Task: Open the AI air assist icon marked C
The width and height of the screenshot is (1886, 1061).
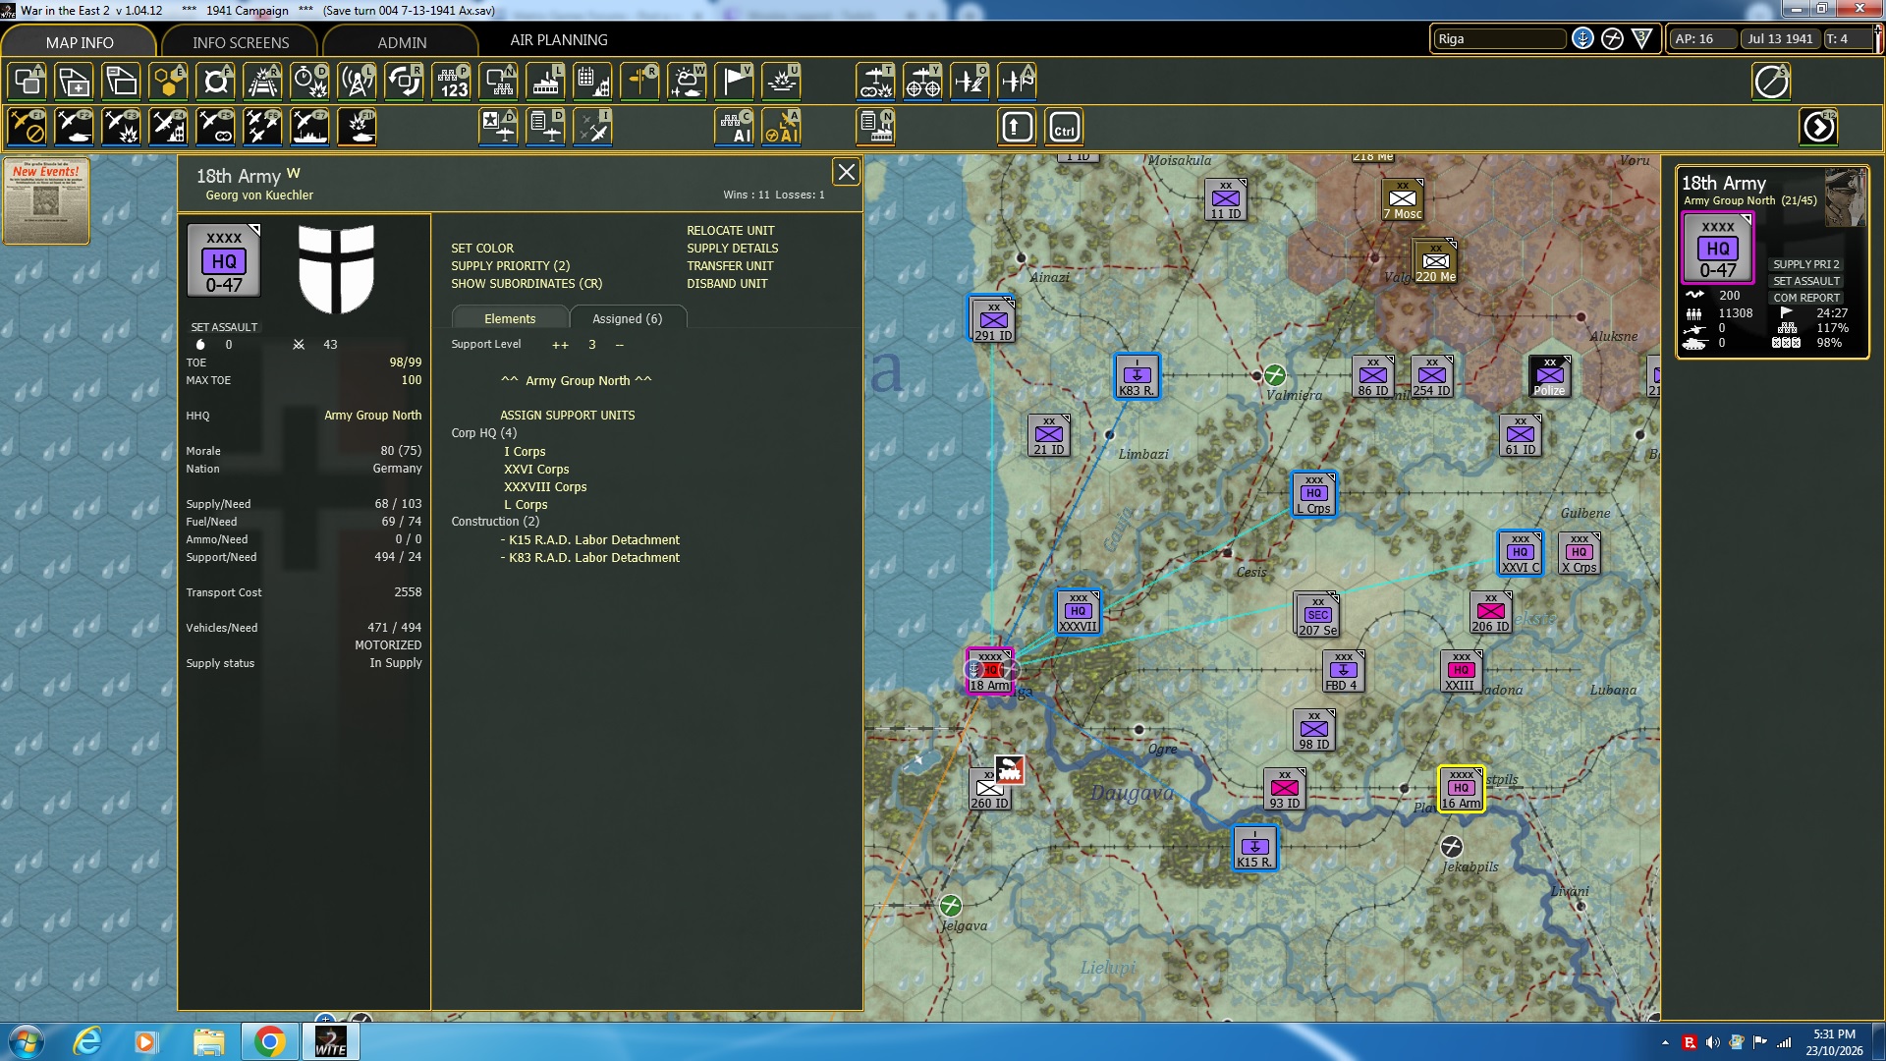Action: (x=735, y=127)
